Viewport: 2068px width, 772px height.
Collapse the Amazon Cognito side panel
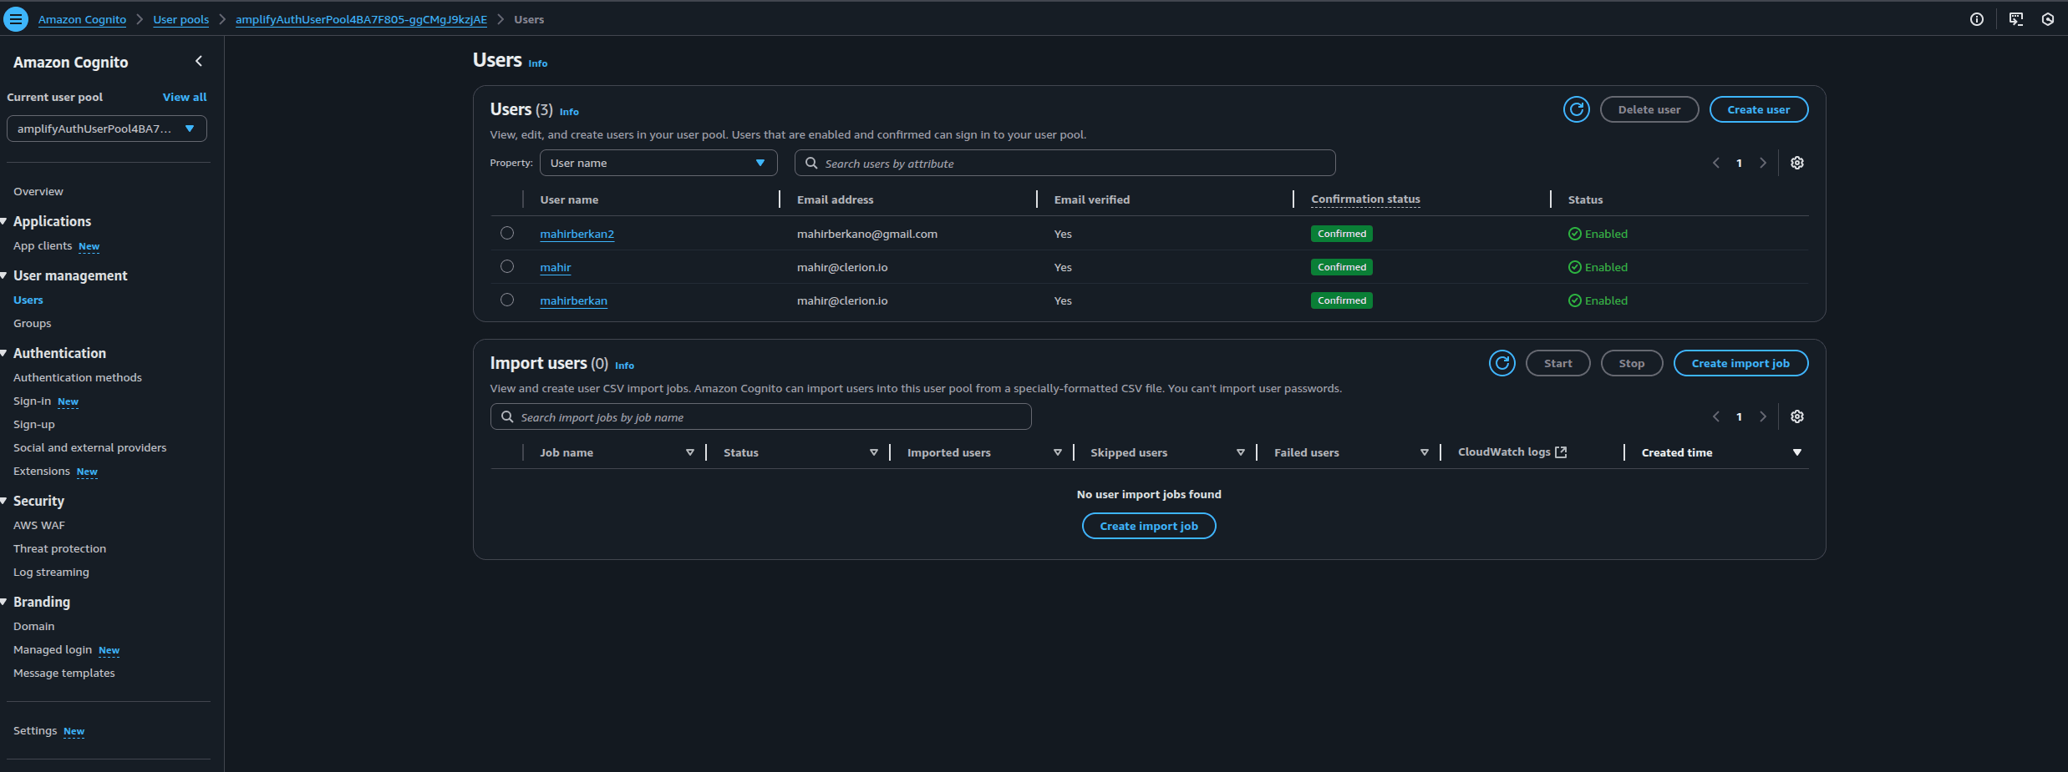tap(199, 61)
